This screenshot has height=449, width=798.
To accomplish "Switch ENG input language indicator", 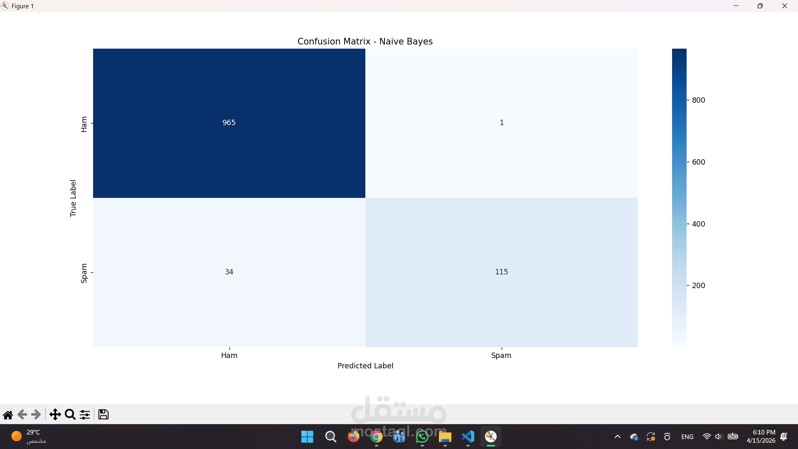I will pyautogui.click(x=687, y=437).
